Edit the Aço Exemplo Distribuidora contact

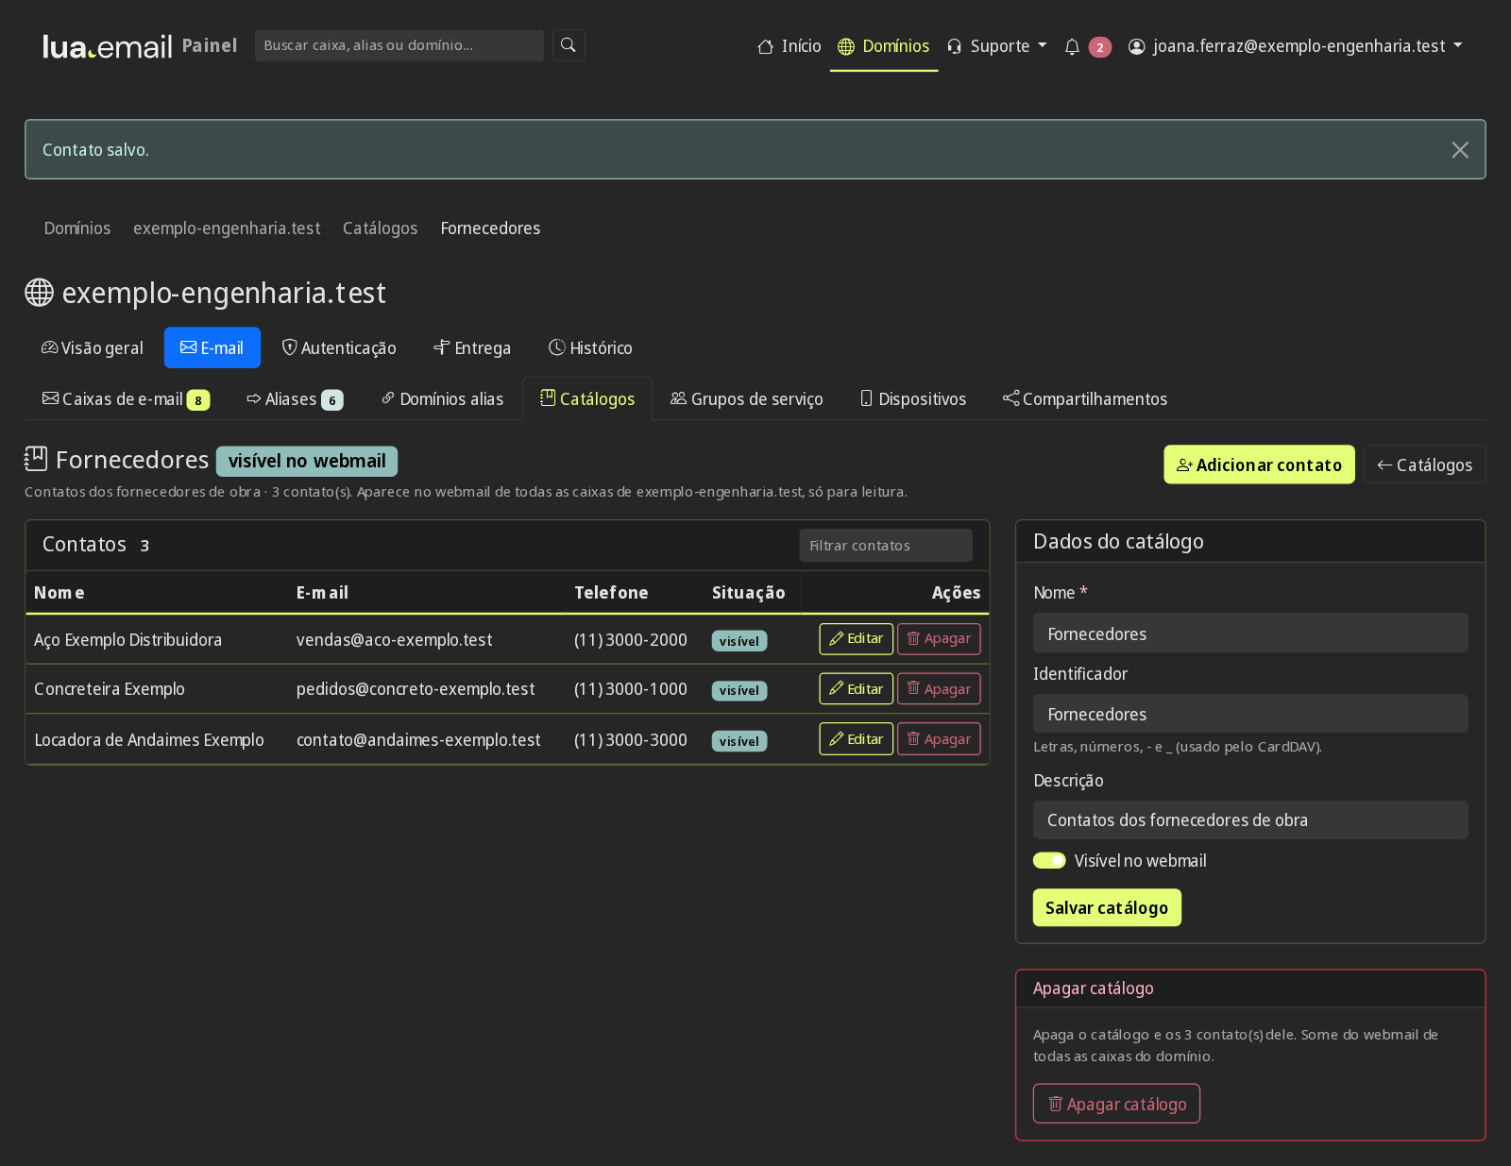pos(856,639)
